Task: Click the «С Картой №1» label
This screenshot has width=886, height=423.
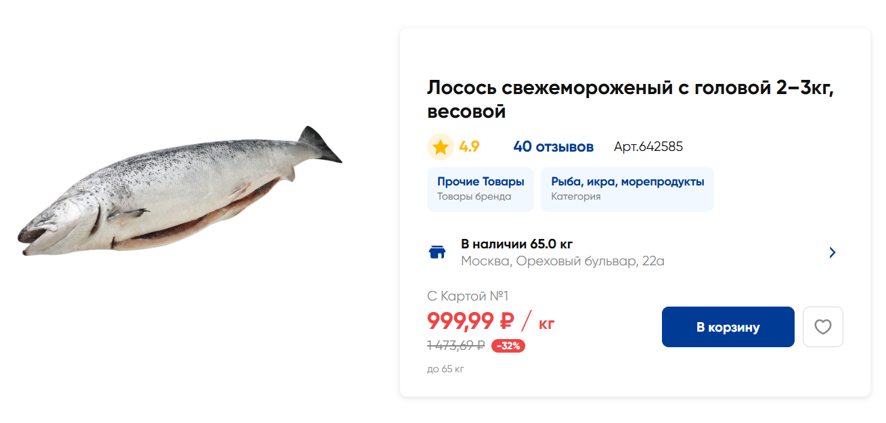Action: tap(467, 296)
